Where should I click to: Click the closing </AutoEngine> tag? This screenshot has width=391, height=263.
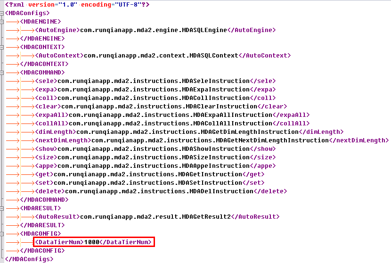(x=252, y=30)
